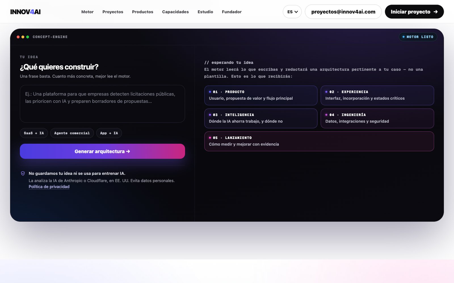Click the Generar arquitectura button
The height and width of the screenshot is (283, 454).
click(x=102, y=151)
